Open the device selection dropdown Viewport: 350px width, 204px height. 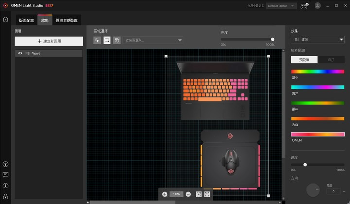pyautogui.click(x=153, y=40)
